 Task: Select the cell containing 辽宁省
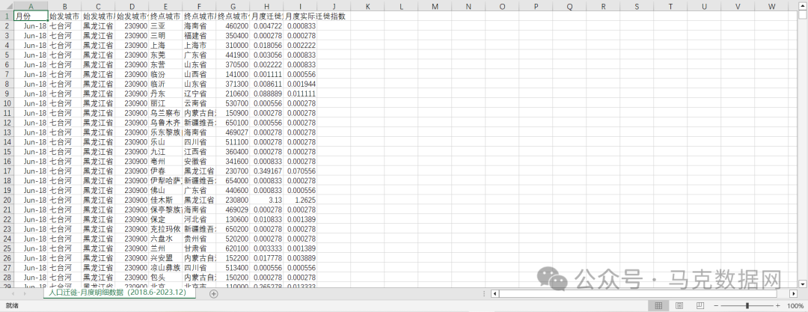tap(200, 94)
